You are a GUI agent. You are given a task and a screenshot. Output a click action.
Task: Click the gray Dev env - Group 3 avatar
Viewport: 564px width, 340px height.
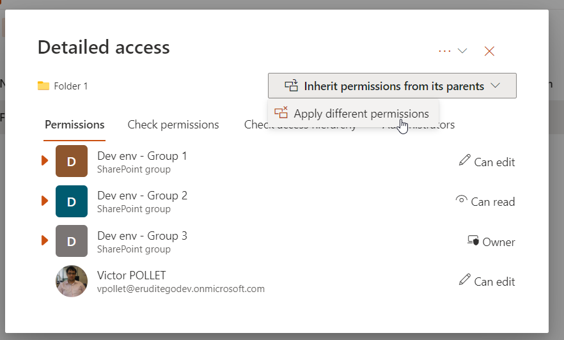tap(72, 241)
